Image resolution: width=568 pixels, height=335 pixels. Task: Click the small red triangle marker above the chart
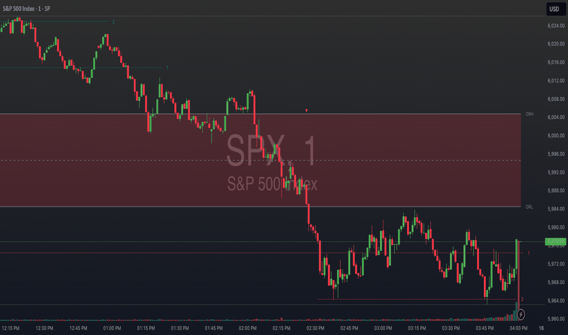307,110
